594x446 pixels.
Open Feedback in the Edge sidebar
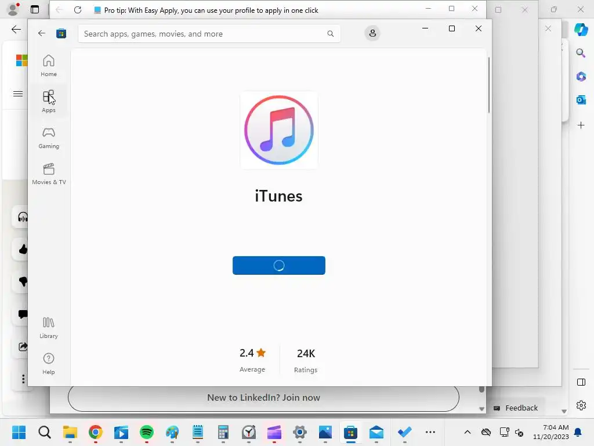pyautogui.click(x=516, y=408)
